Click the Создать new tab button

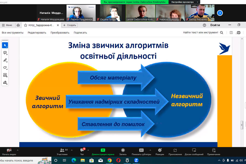click(69, 25)
